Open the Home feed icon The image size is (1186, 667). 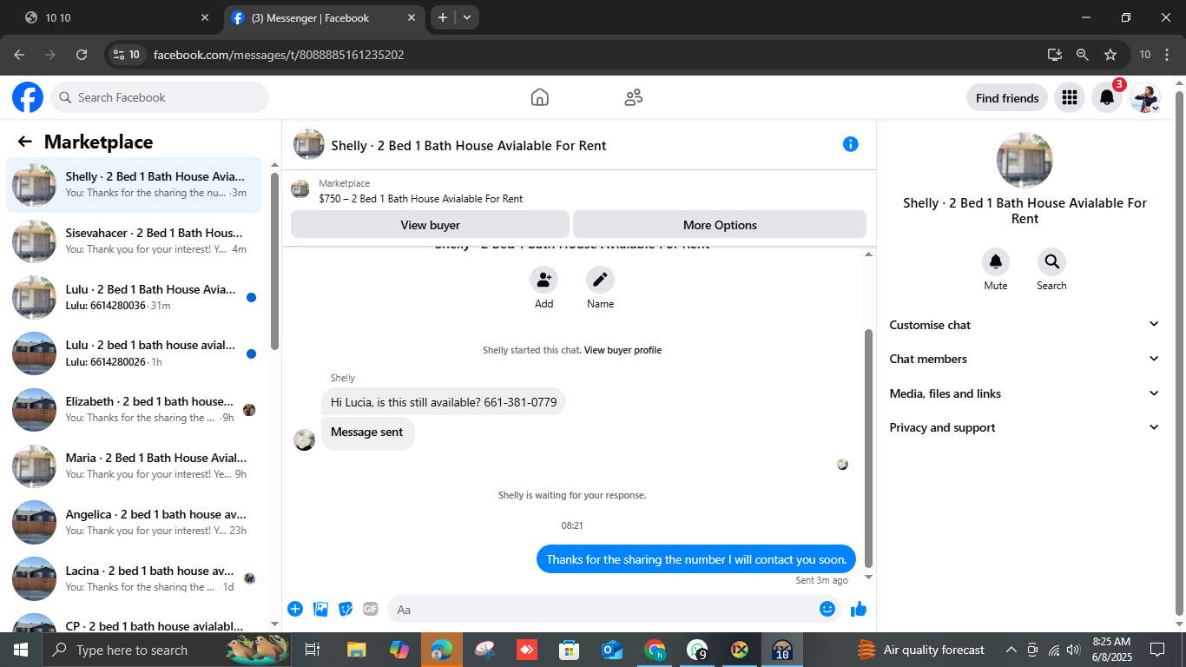(x=540, y=97)
